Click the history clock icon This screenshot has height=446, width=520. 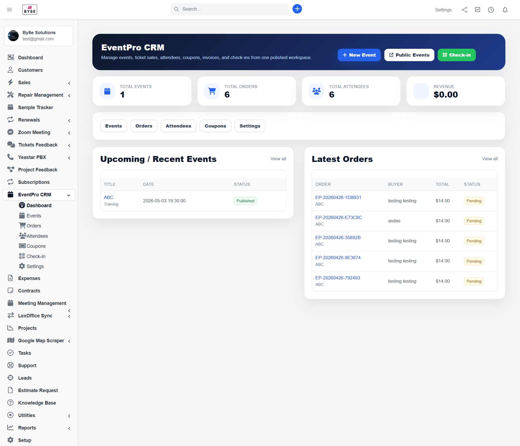click(491, 9)
